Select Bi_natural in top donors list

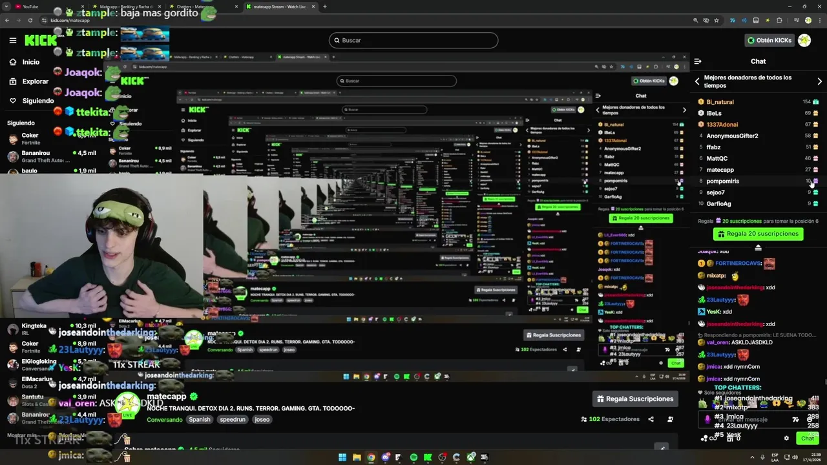point(759,102)
